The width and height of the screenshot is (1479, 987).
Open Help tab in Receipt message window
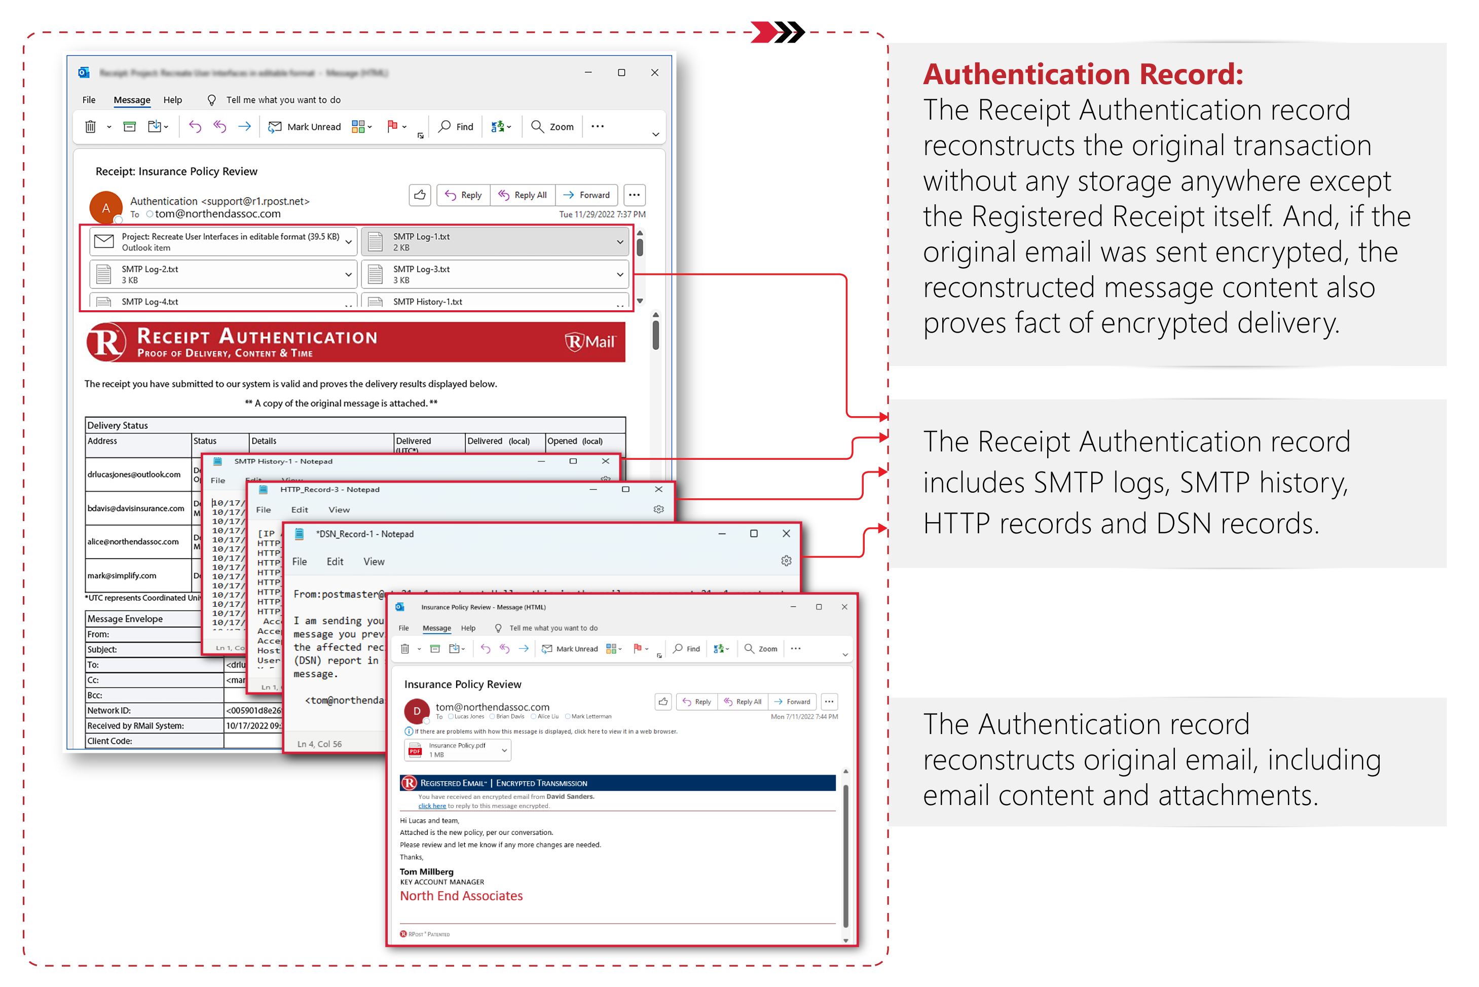172,99
